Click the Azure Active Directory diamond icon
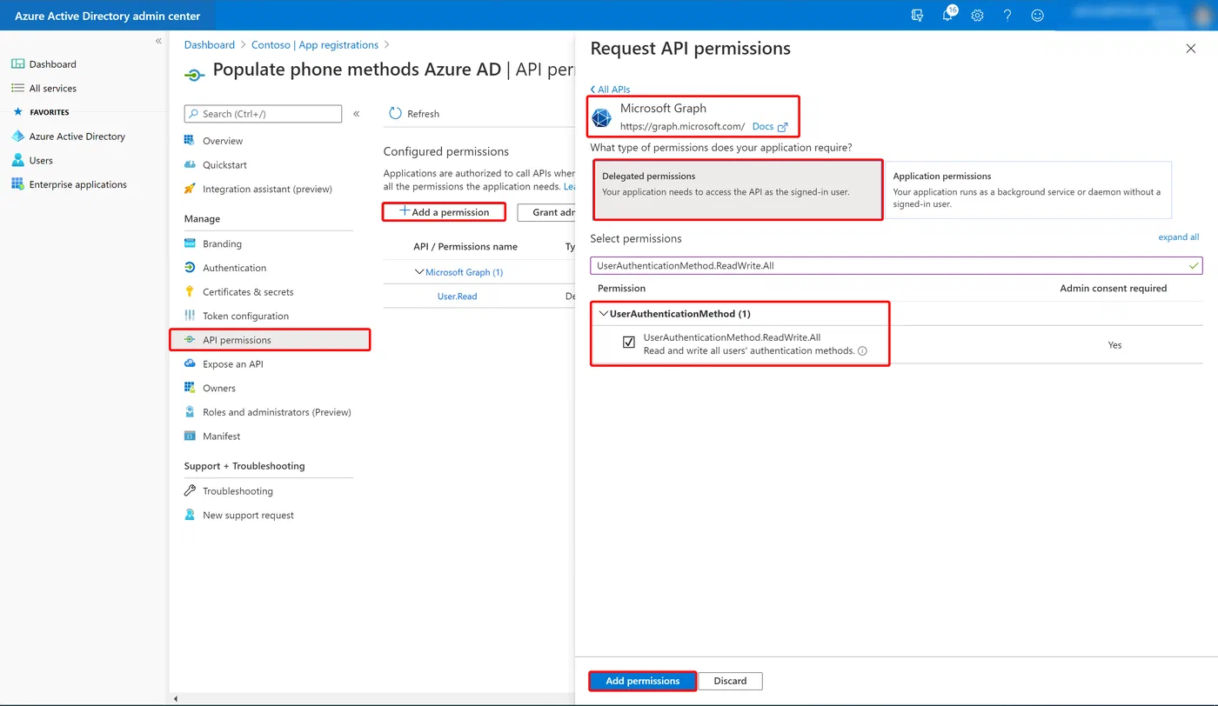This screenshot has width=1218, height=706. tap(17, 137)
